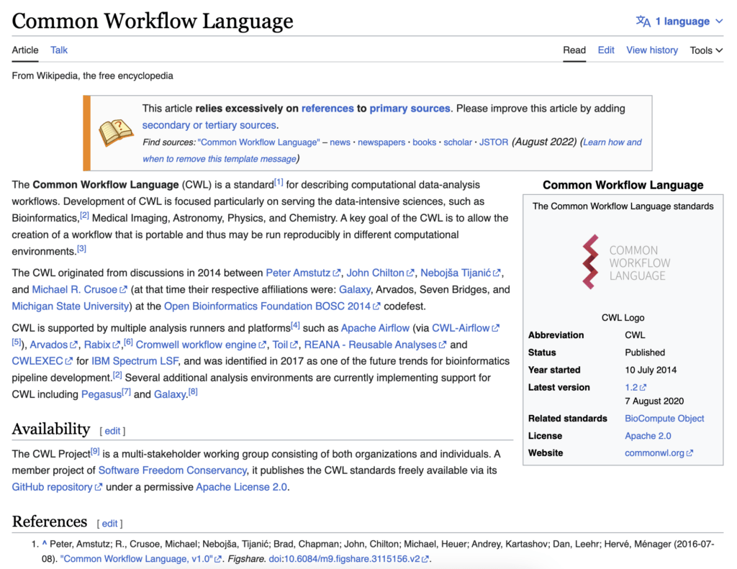Screen dimensions: 737x569
Task: Click the question-mark book notice icon
Action: coord(116,132)
